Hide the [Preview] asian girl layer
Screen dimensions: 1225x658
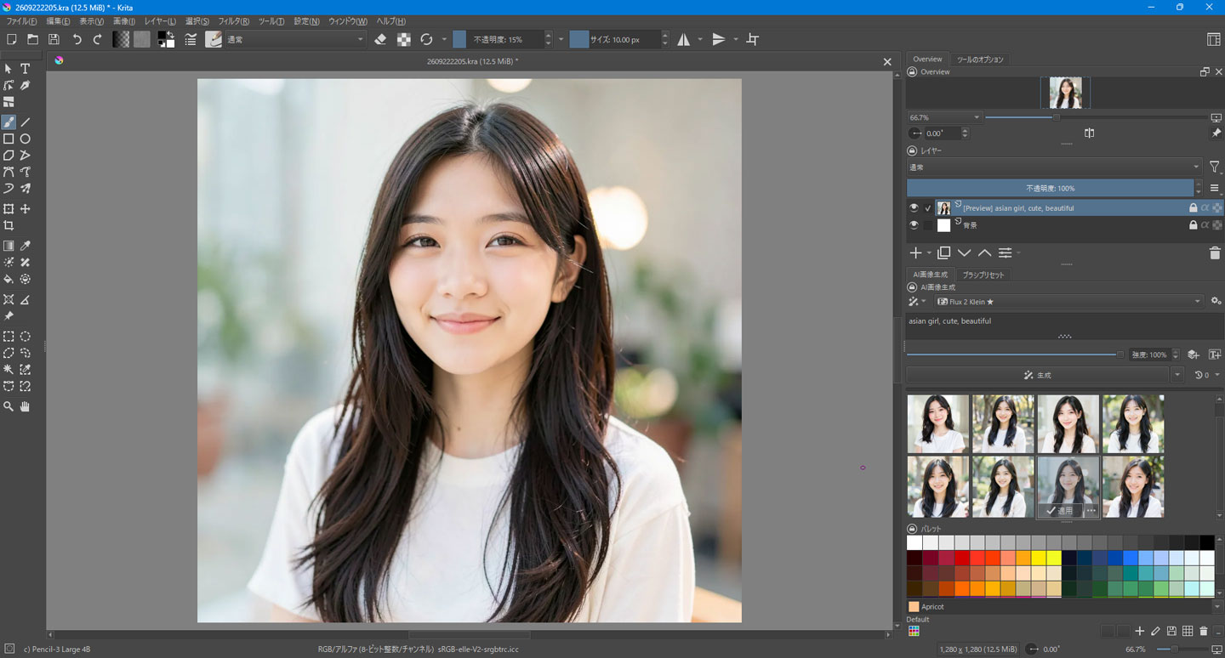point(914,207)
